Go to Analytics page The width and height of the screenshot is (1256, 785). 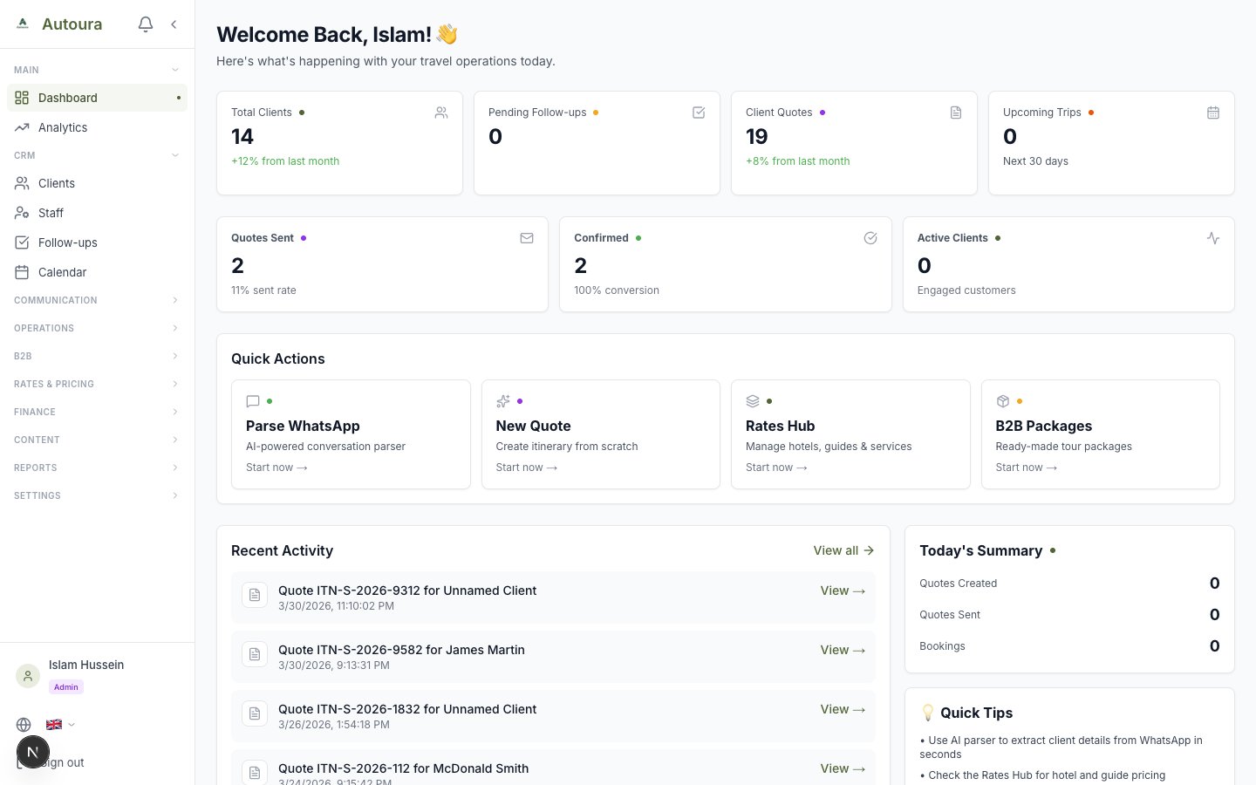(x=97, y=127)
